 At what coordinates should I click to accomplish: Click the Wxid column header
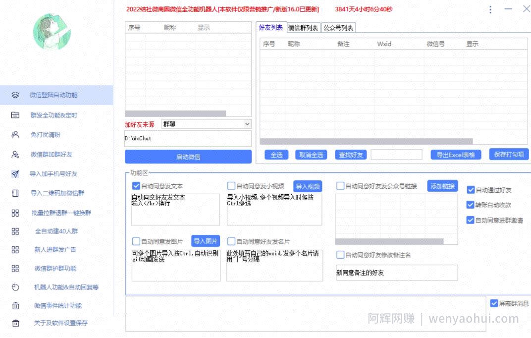[384, 44]
